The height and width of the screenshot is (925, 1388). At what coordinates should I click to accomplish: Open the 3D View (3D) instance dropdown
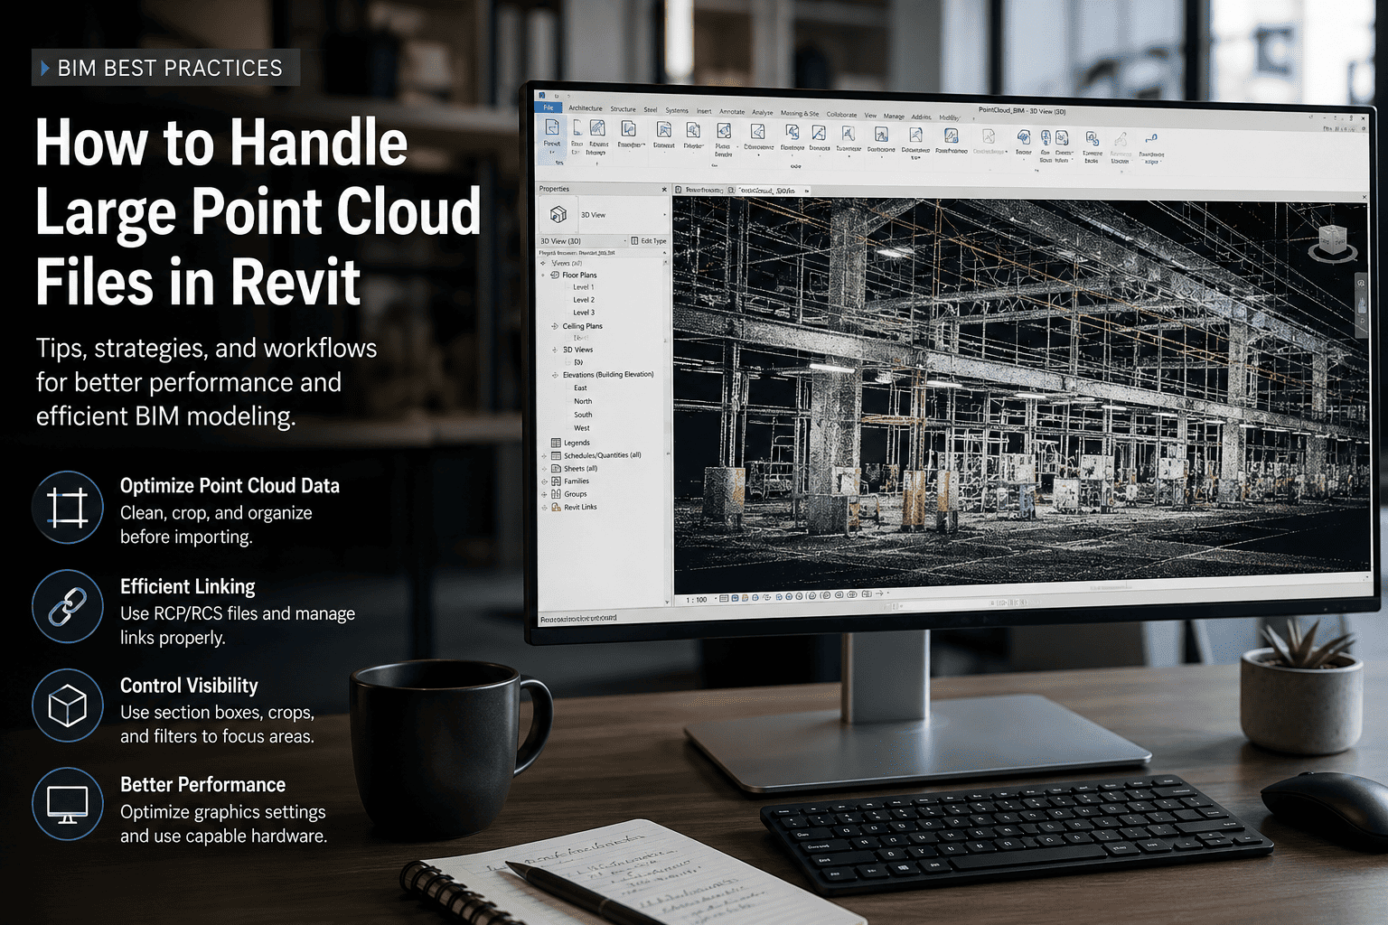[625, 241]
